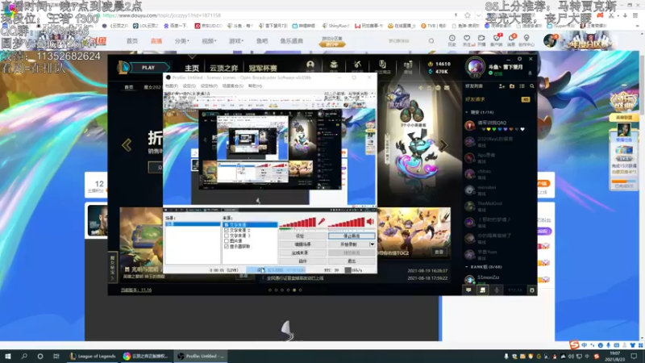Go to previous League banner with left arrow

click(127, 145)
